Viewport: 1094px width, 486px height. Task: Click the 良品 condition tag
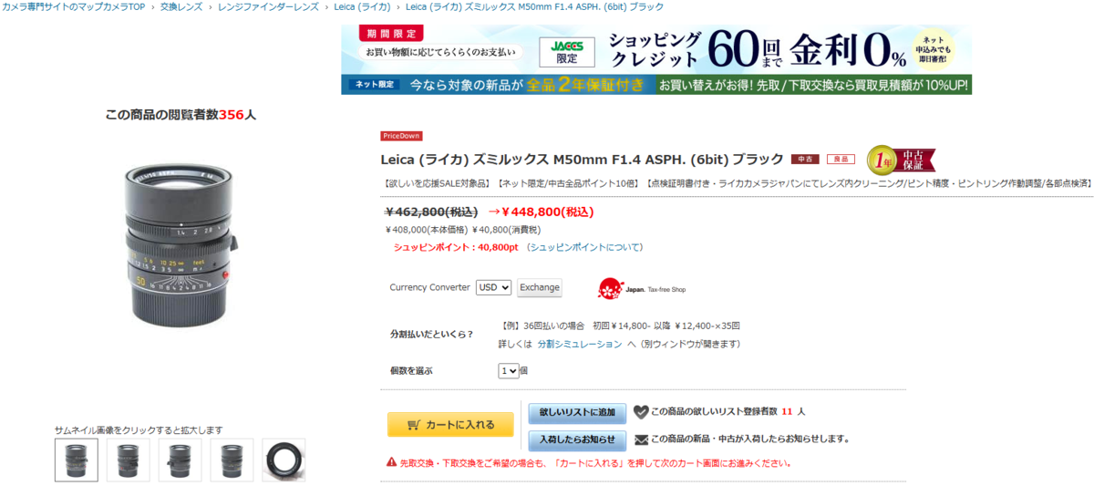point(840,159)
